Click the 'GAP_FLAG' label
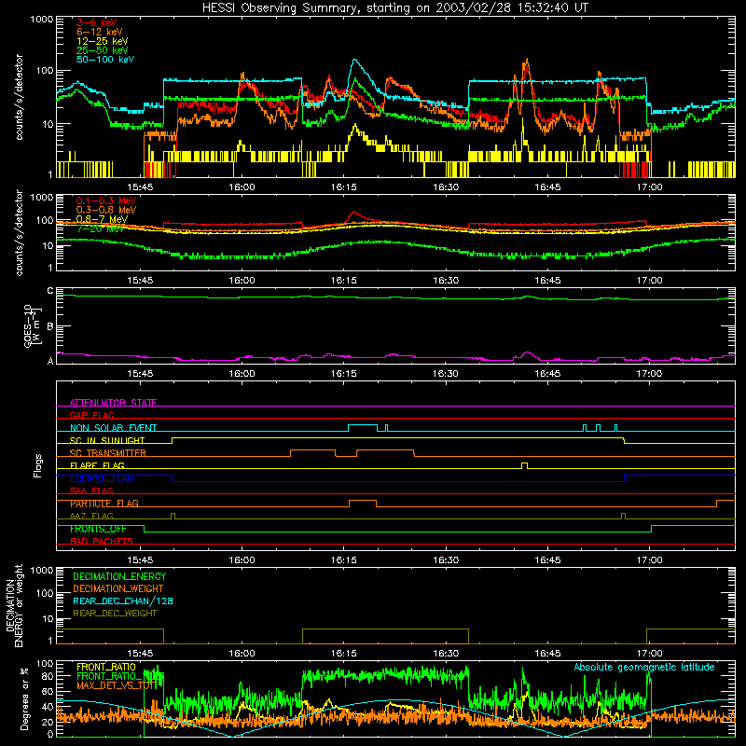The width and height of the screenshot is (746, 746). (91, 415)
